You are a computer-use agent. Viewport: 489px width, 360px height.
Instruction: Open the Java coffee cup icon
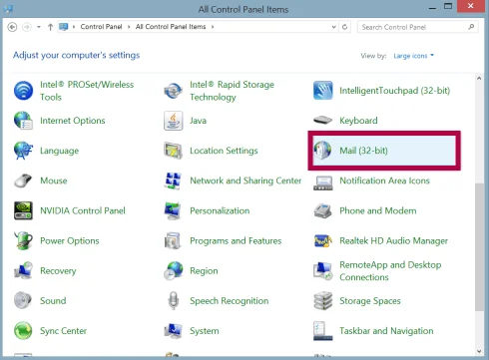[x=173, y=121]
